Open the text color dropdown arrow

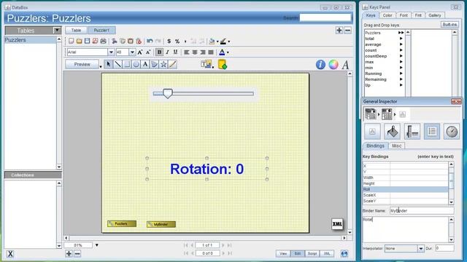228,52
